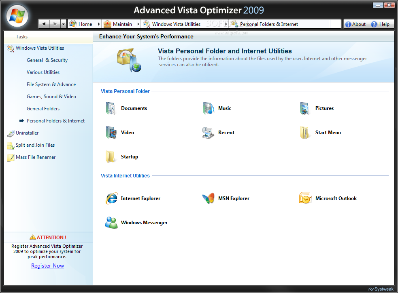Select Personal Folders & Internet breadcrumb
Screen dimensions: 398x293
pos(269,24)
